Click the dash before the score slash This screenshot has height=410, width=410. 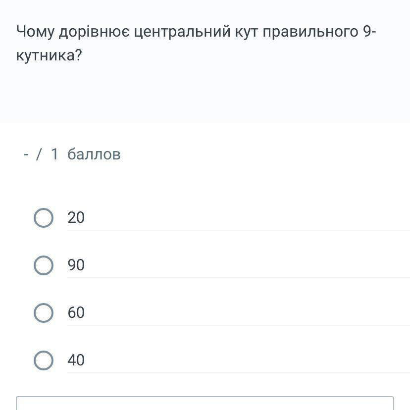[x=26, y=154]
